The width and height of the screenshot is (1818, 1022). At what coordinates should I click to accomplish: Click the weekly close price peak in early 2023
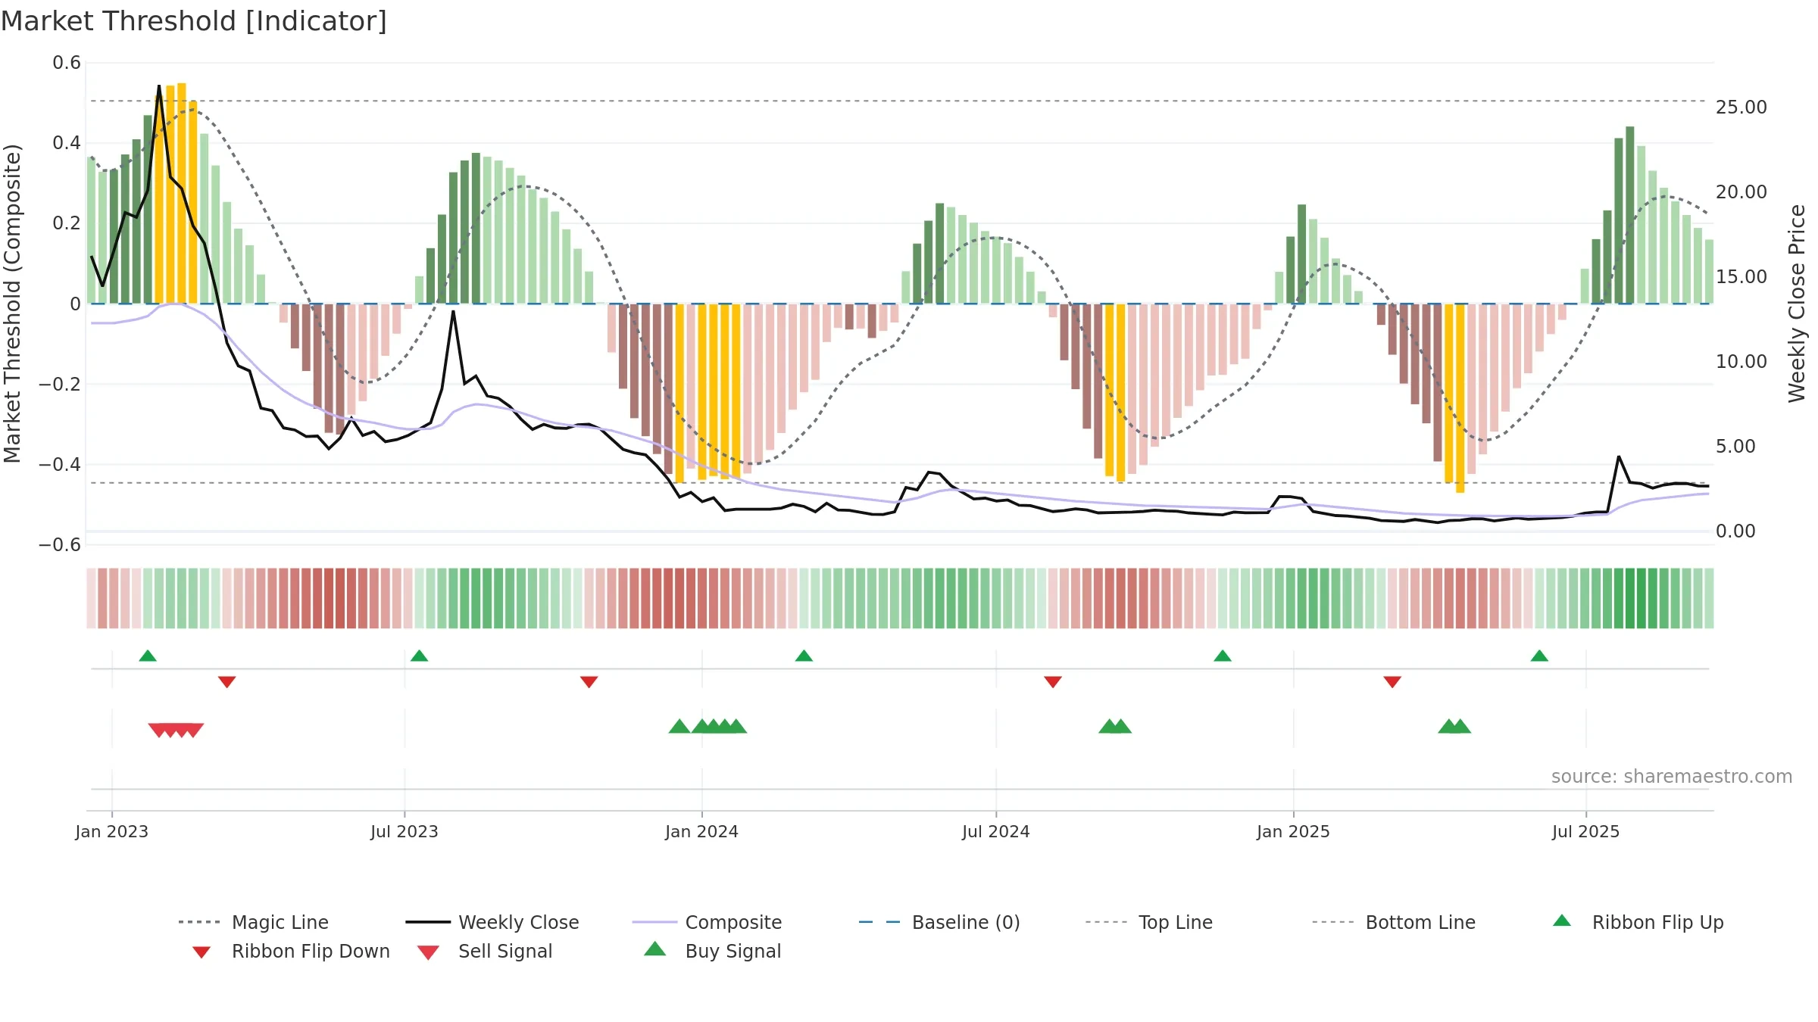tap(159, 87)
